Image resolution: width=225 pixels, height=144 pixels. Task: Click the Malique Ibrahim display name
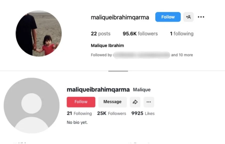[x=107, y=46]
